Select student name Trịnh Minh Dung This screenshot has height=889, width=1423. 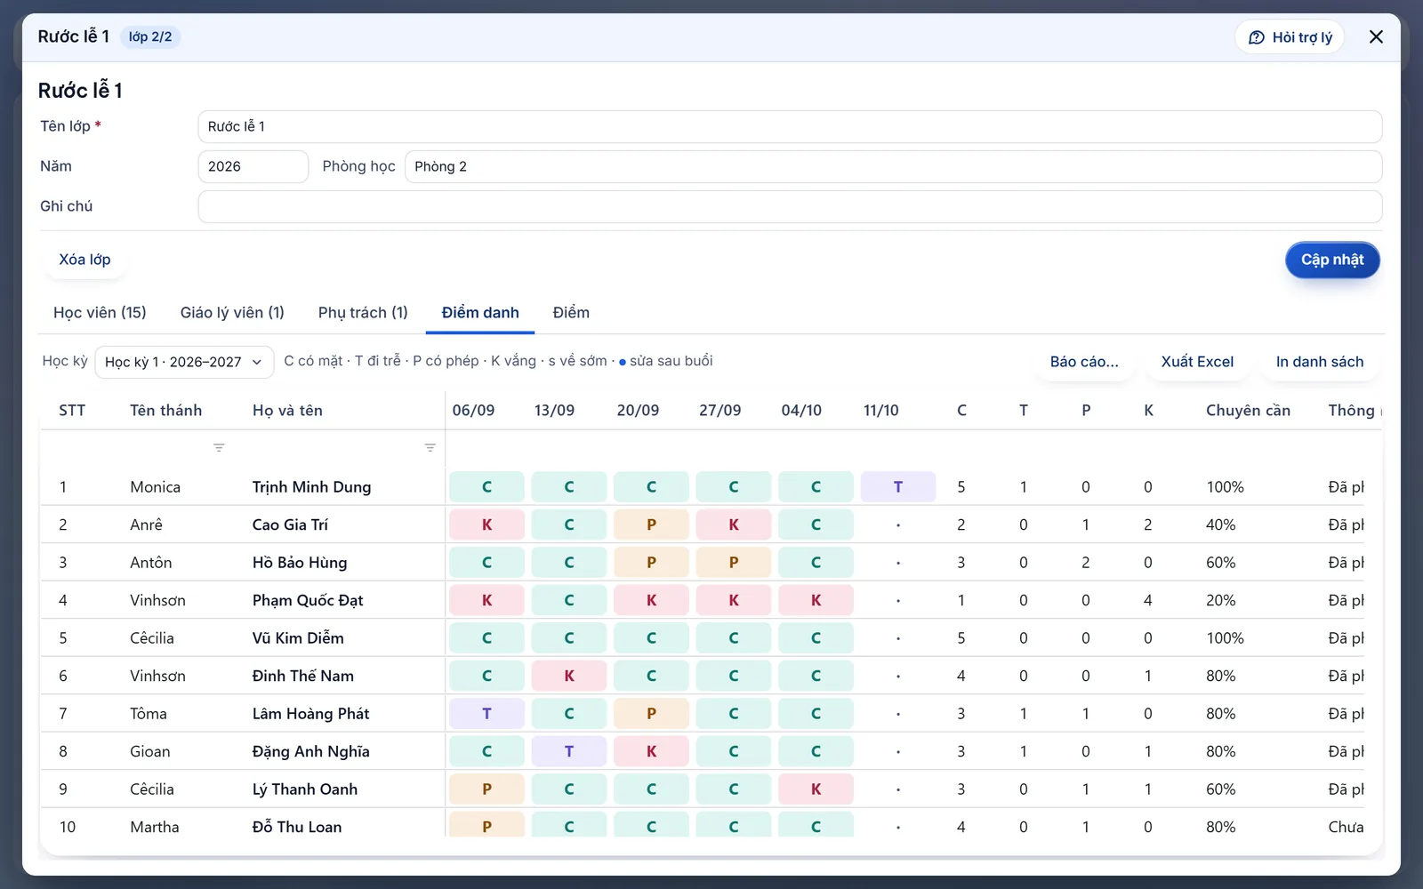311,487
